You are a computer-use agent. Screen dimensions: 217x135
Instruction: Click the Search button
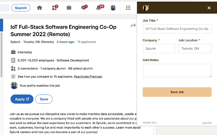tap(21, 8)
